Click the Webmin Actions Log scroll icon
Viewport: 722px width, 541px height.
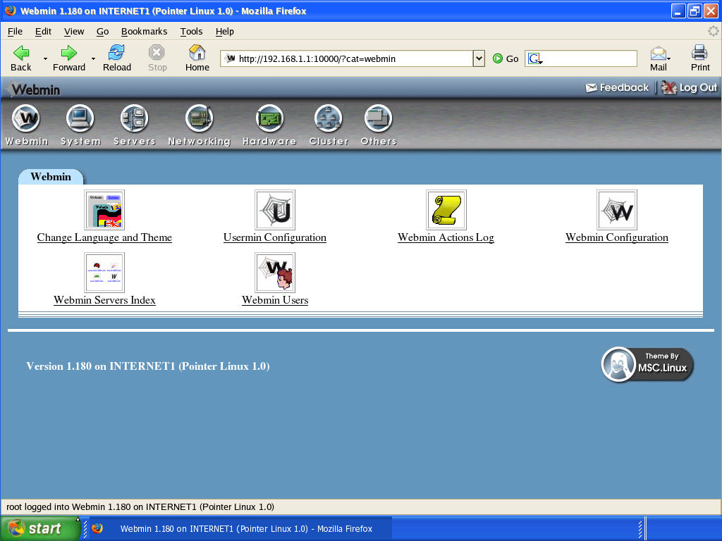(446, 210)
